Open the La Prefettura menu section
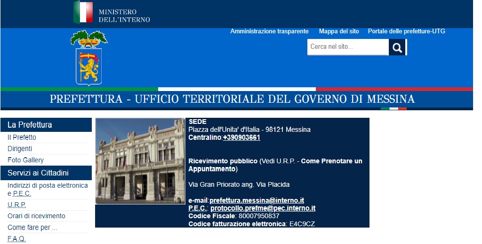Image resolution: width=482 pixels, height=244 pixels. coord(30,125)
